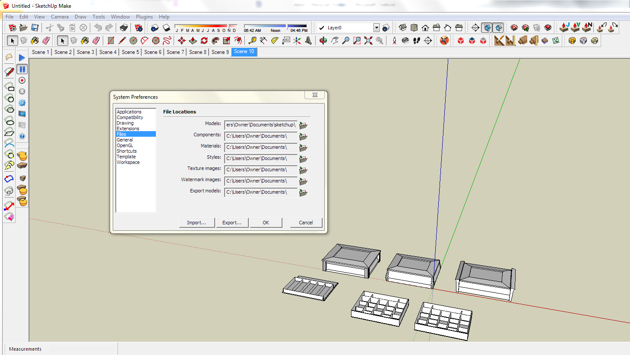Switch to the Front house view icon
The image size is (630, 355).
click(x=425, y=28)
